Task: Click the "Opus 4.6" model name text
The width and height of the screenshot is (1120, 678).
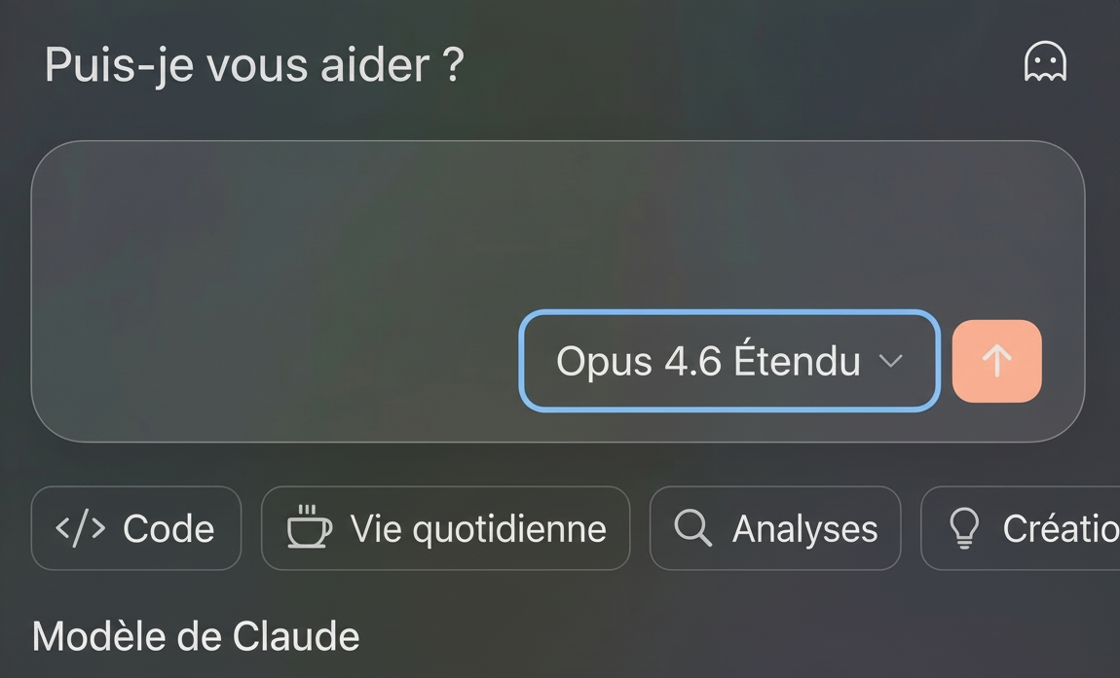Action: [638, 361]
